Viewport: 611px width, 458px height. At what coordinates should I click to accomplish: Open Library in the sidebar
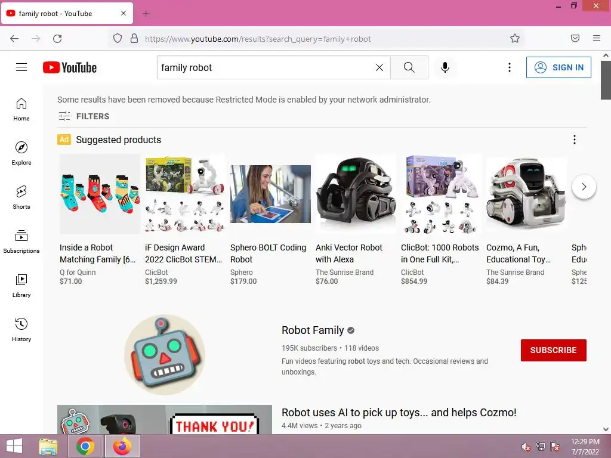21,286
